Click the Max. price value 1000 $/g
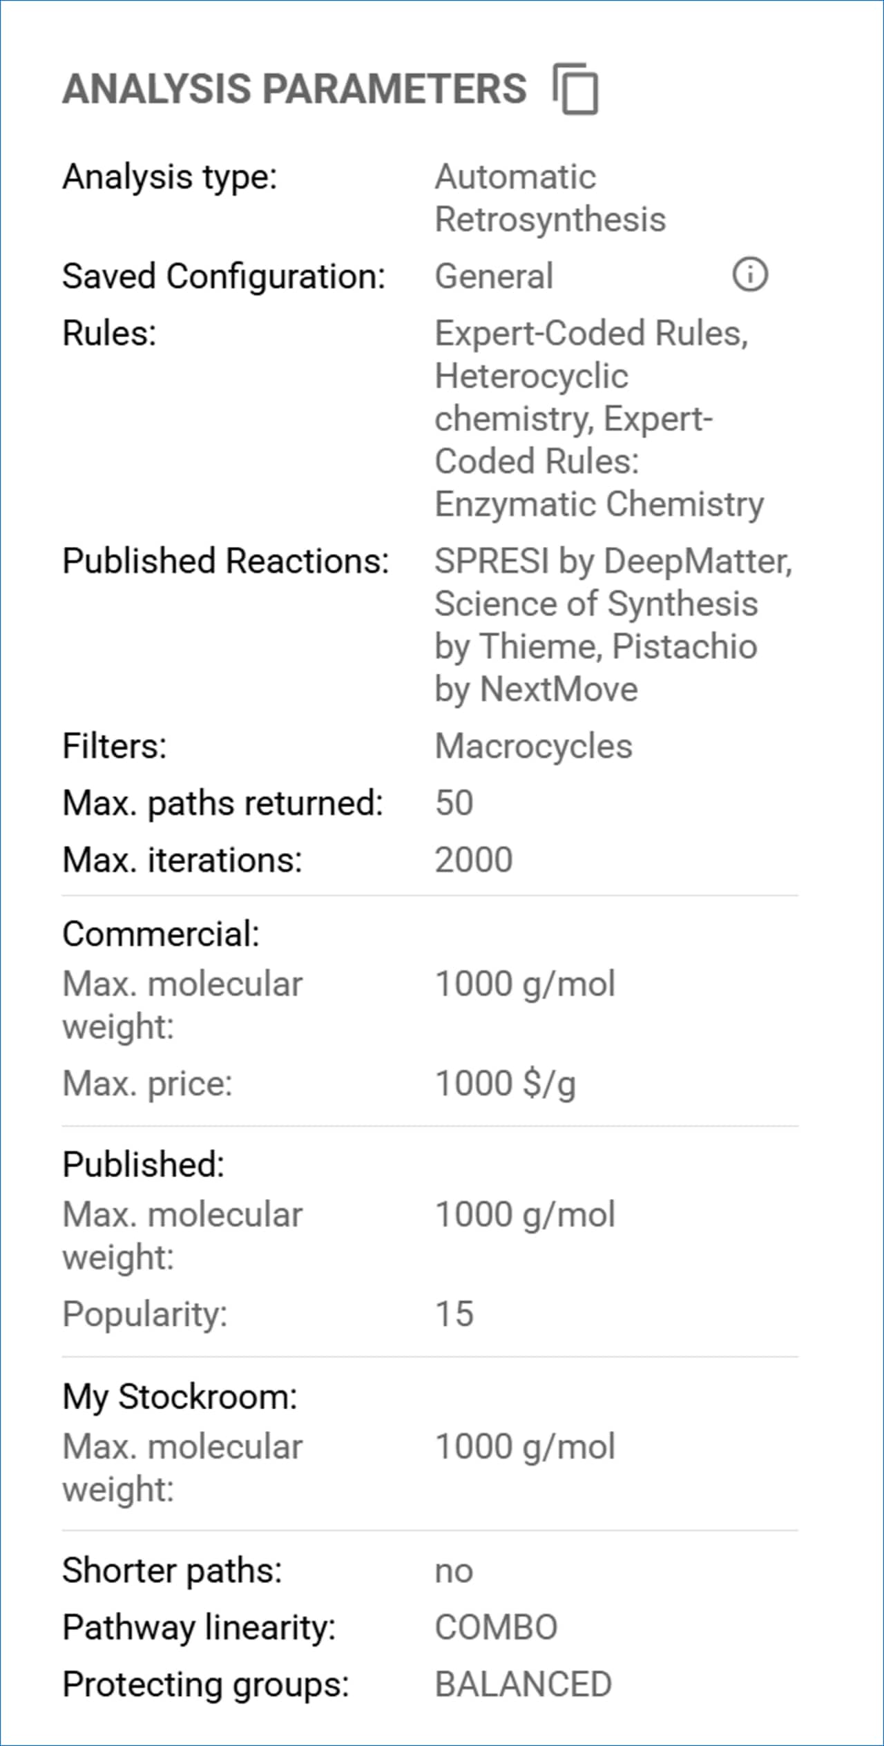 [505, 1083]
